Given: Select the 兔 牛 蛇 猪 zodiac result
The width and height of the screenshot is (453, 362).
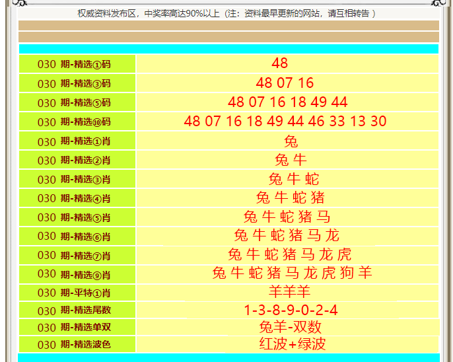Looking at the screenshot, I should pyautogui.click(x=291, y=198).
